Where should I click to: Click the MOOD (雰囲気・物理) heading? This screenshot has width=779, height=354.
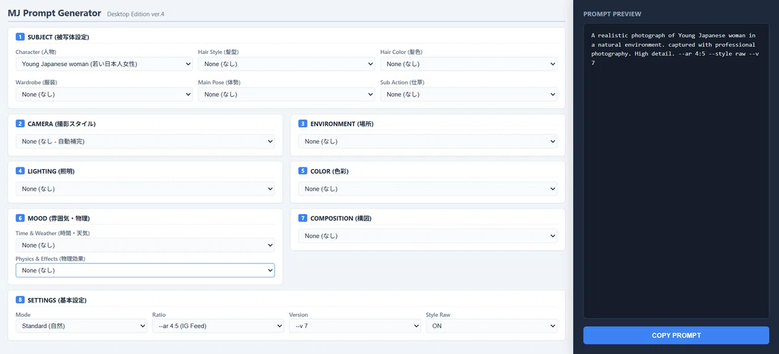click(x=58, y=218)
